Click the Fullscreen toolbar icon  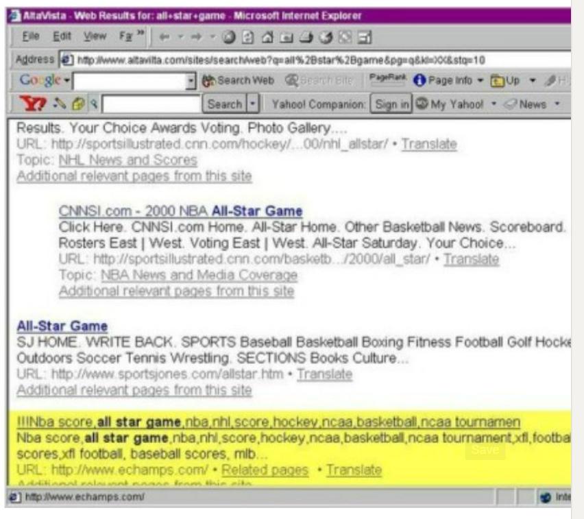[345, 37]
